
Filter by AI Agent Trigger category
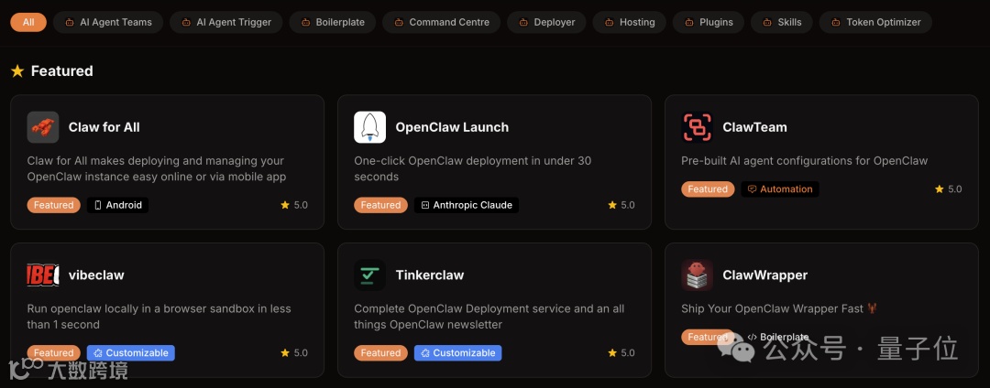(226, 22)
